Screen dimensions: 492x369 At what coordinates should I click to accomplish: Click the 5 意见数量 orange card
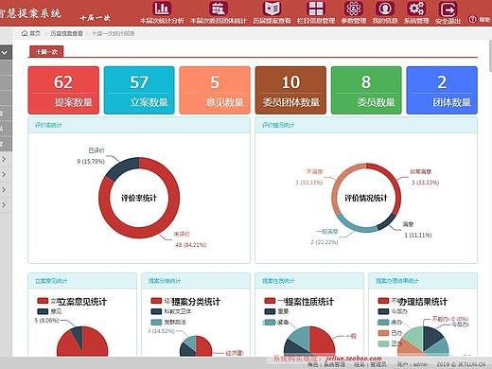[215, 90]
